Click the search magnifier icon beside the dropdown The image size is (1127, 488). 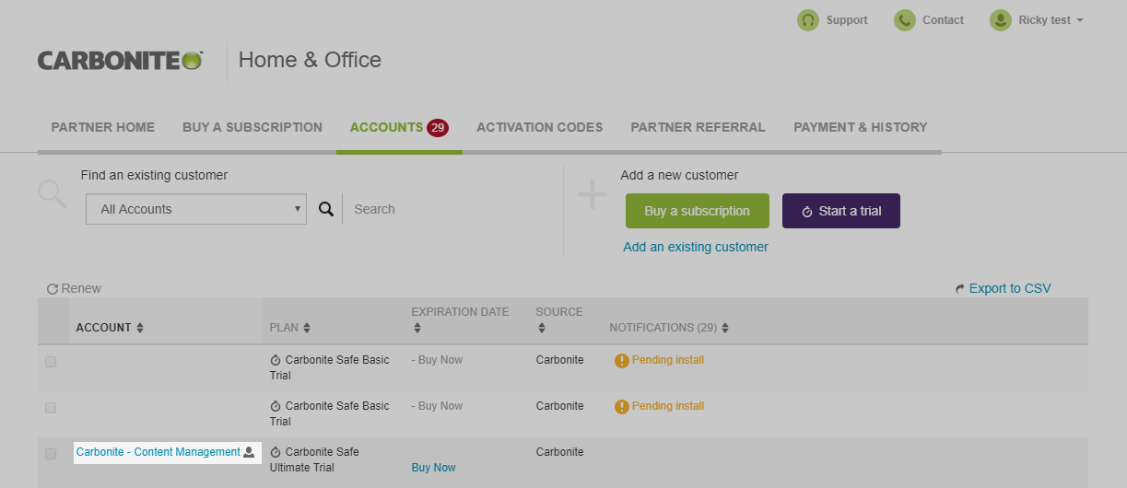pyautogui.click(x=326, y=209)
